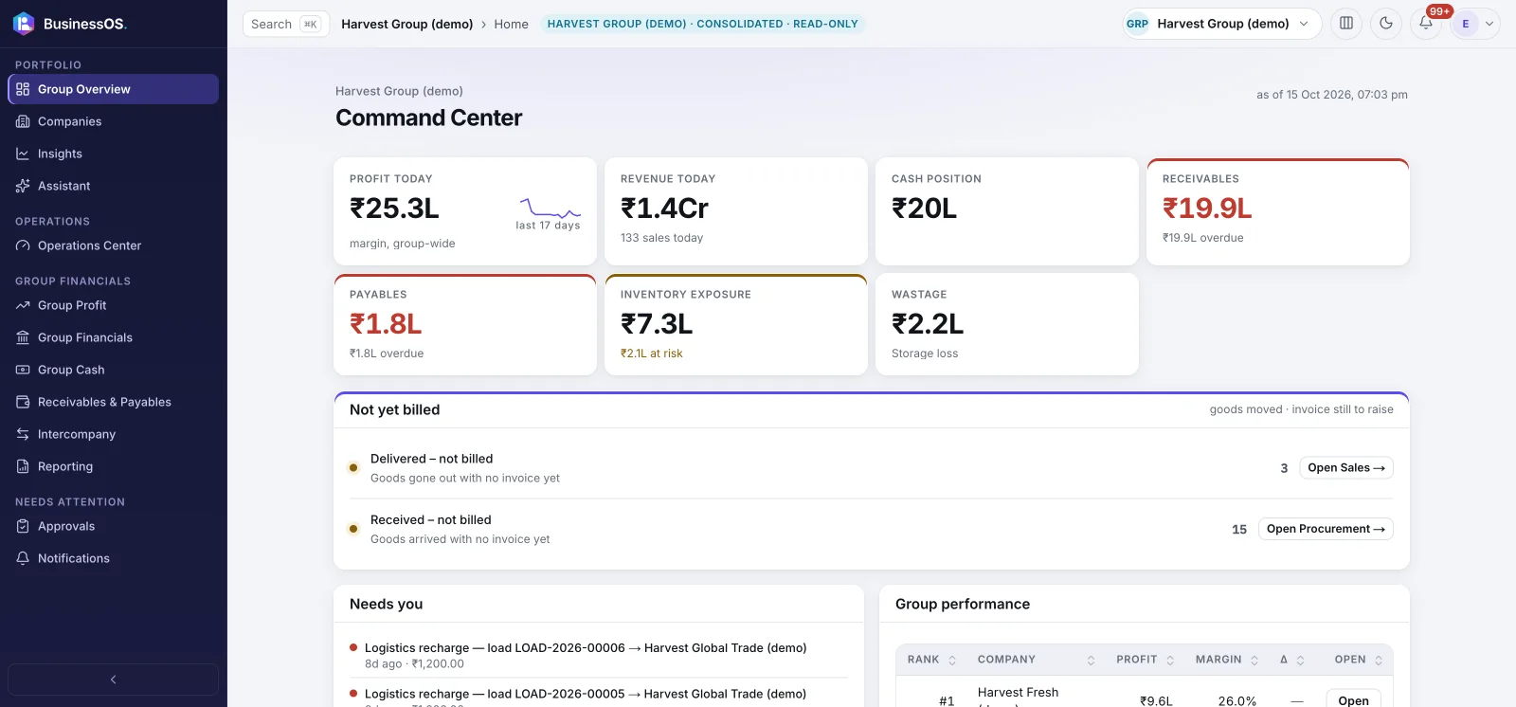Image resolution: width=1516 pixels, height=707 pixels.
Task: Open the Harvest Group (demo) company switcher
Action: pyautogui.click(x=1222, y=24)
